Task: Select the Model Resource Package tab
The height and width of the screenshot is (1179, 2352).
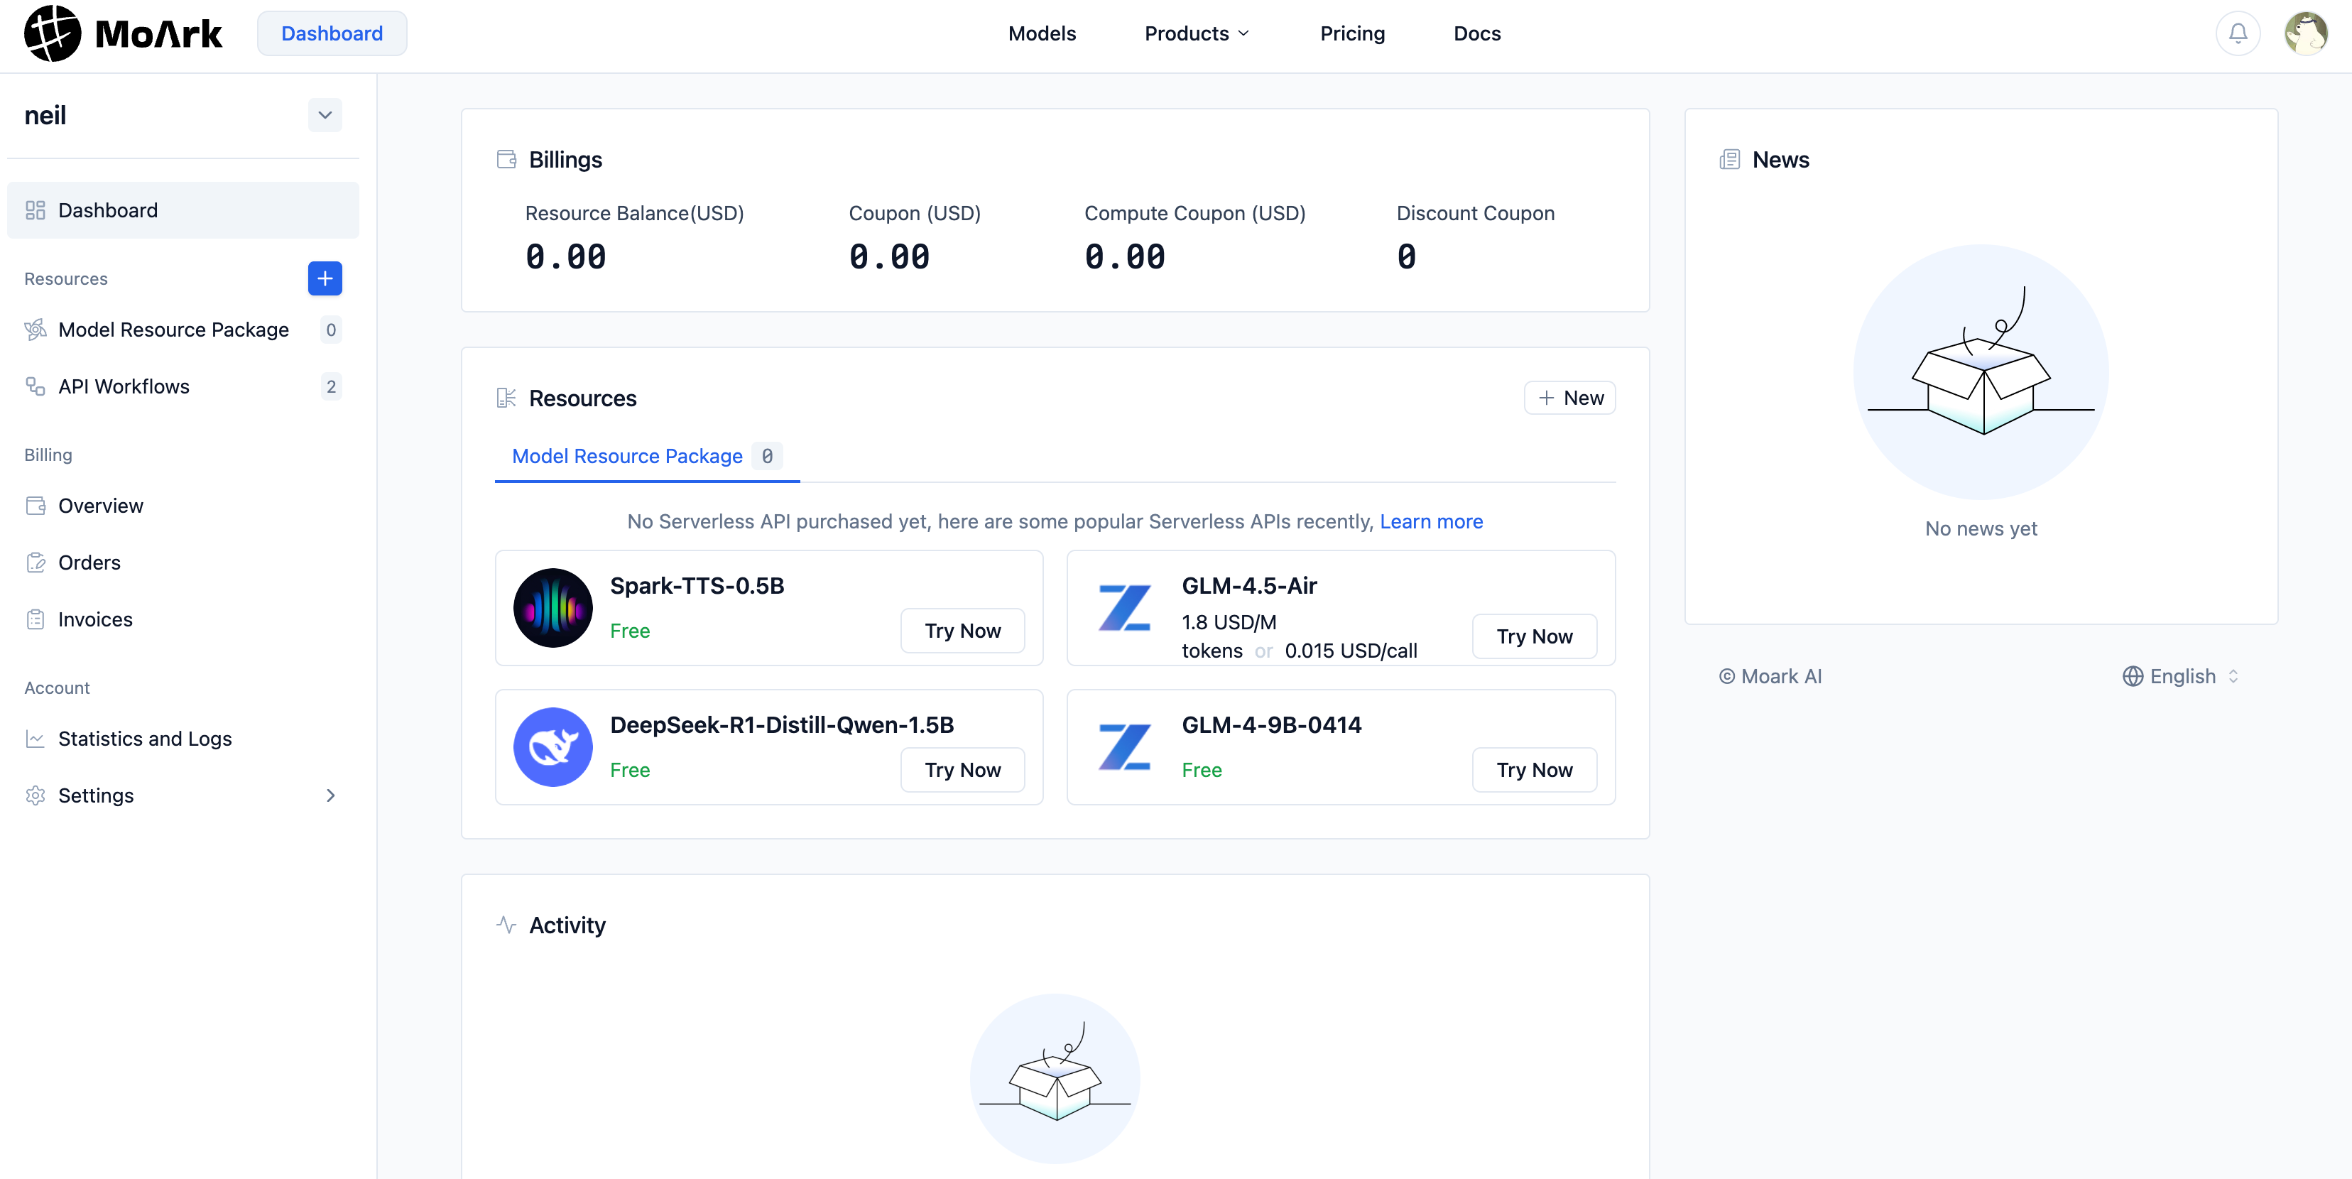Action: point(627,456)
